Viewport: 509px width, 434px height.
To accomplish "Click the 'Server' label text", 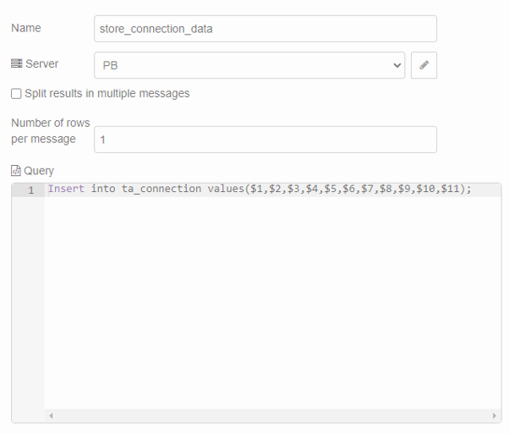I will pyautogui.click(x=42, y=64).
